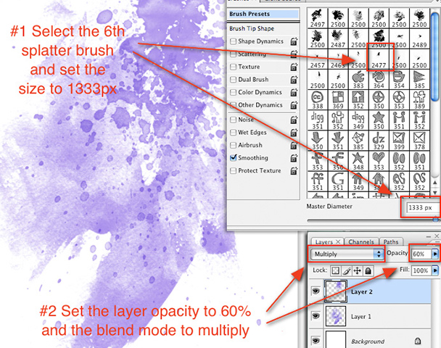
Task: Pick the heart brush 353
Action: [x=379, y=162]
